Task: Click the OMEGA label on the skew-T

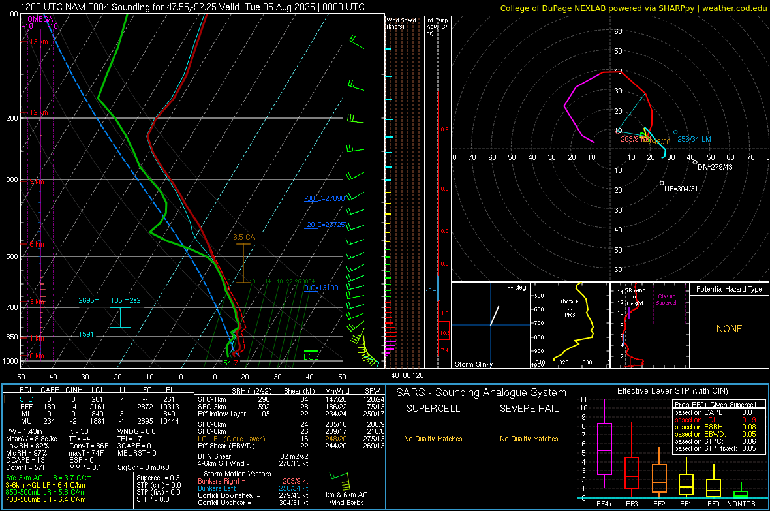Action: (40, 19)
